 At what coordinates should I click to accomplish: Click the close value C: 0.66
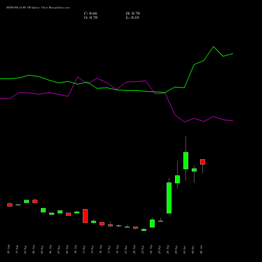tap(91, 14)
